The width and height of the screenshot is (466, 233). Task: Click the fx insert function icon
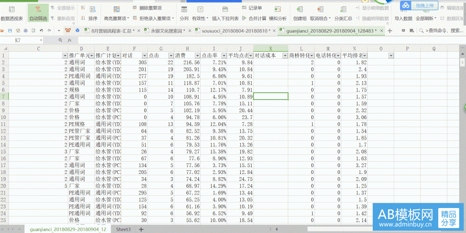[70, 40]
